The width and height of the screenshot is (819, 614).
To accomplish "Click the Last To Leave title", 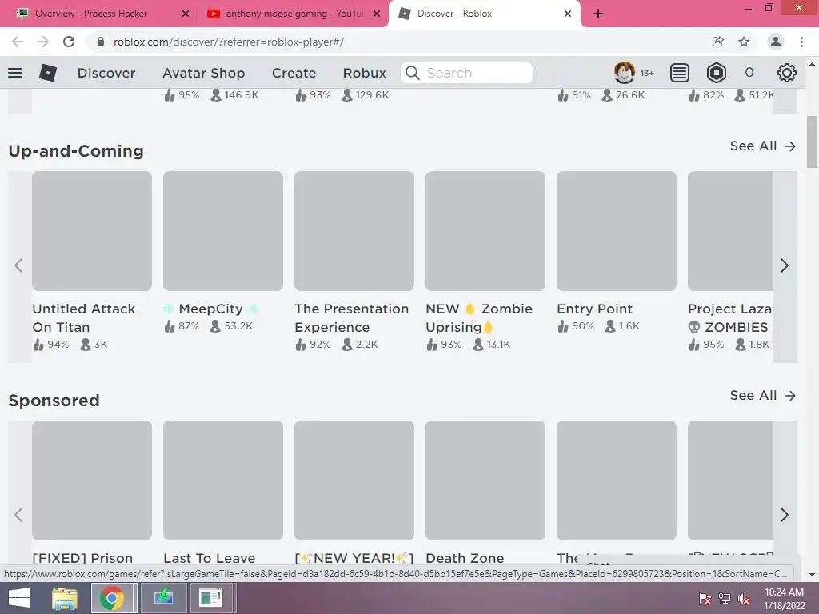I will [210, 558].
